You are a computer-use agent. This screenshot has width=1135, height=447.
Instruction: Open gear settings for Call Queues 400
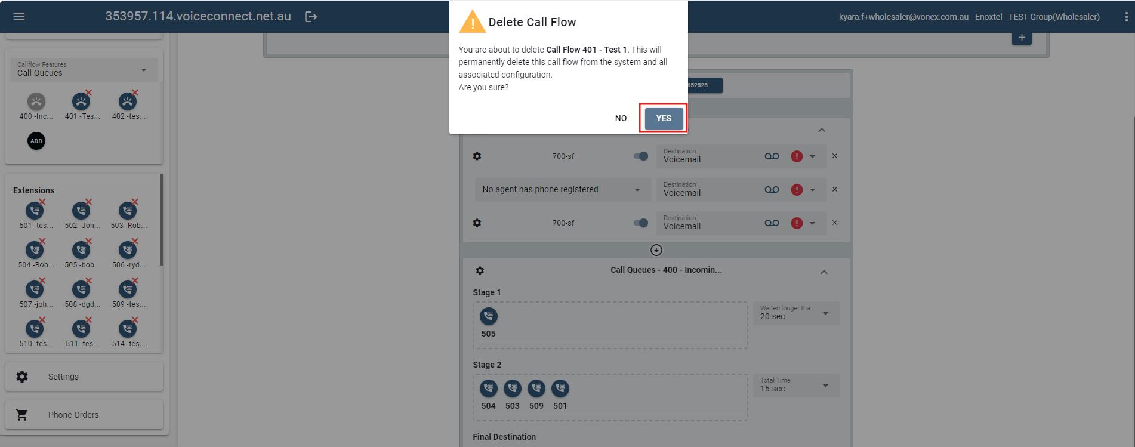[x=480, y=270]
